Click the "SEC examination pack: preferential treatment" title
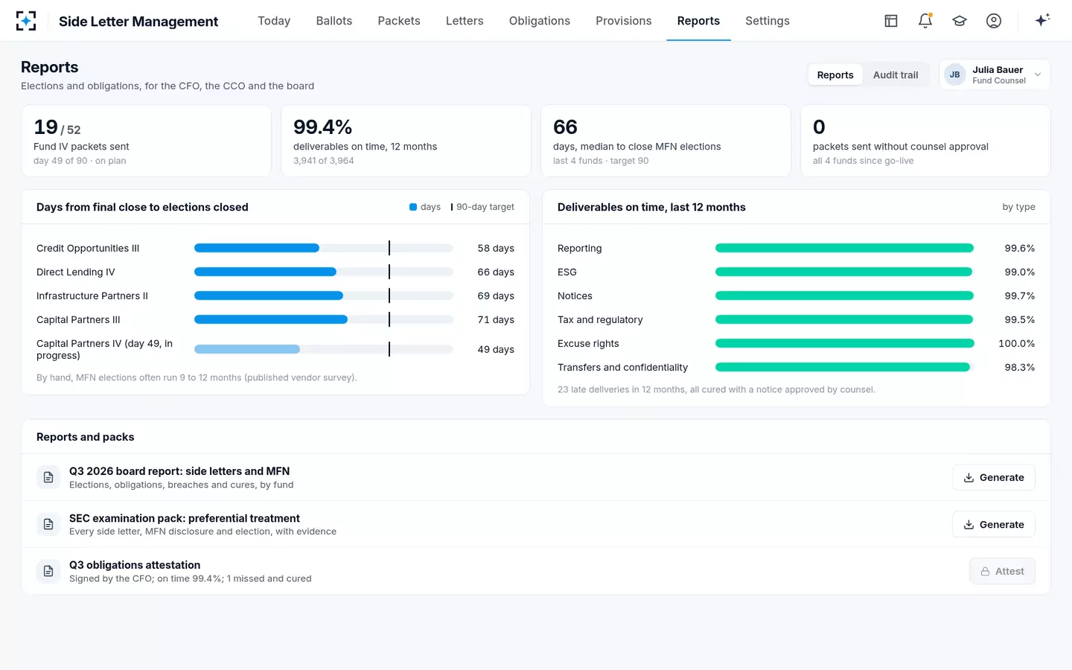The width and height of the screenshot is (1072, 670). (x=185, y=518)
